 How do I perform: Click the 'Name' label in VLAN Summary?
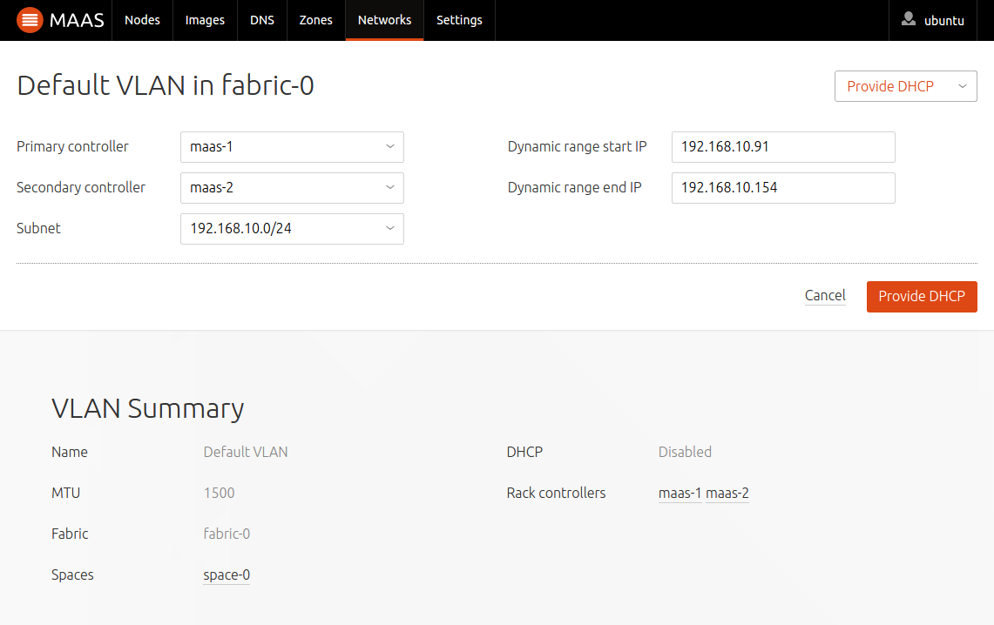pyautogui.click(x=70, y=452)
